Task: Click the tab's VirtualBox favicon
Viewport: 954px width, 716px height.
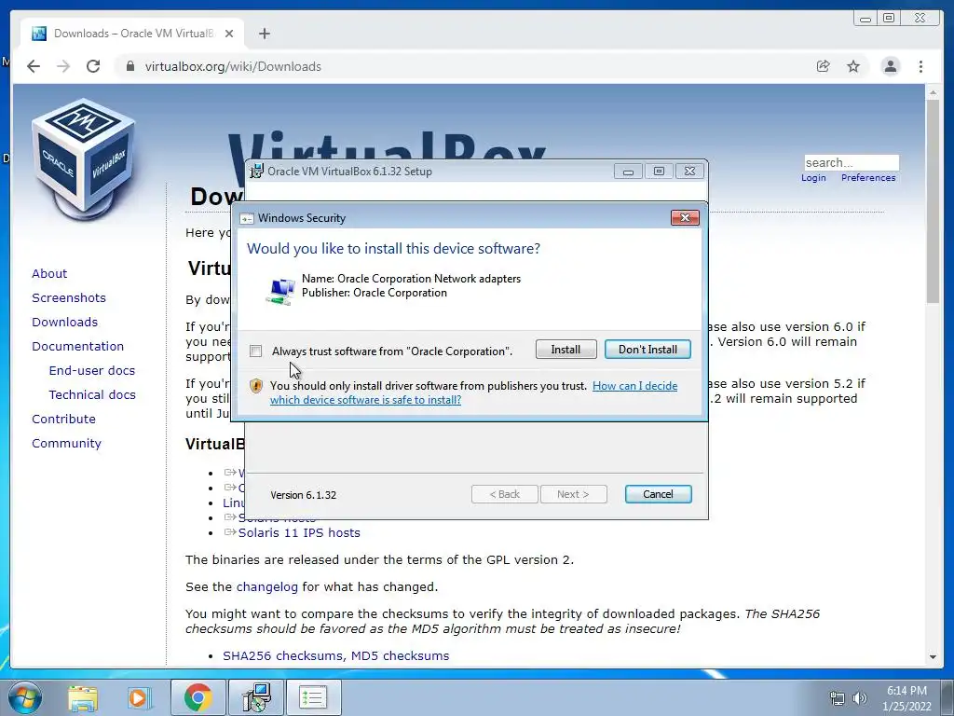Action: pos(39,34)
